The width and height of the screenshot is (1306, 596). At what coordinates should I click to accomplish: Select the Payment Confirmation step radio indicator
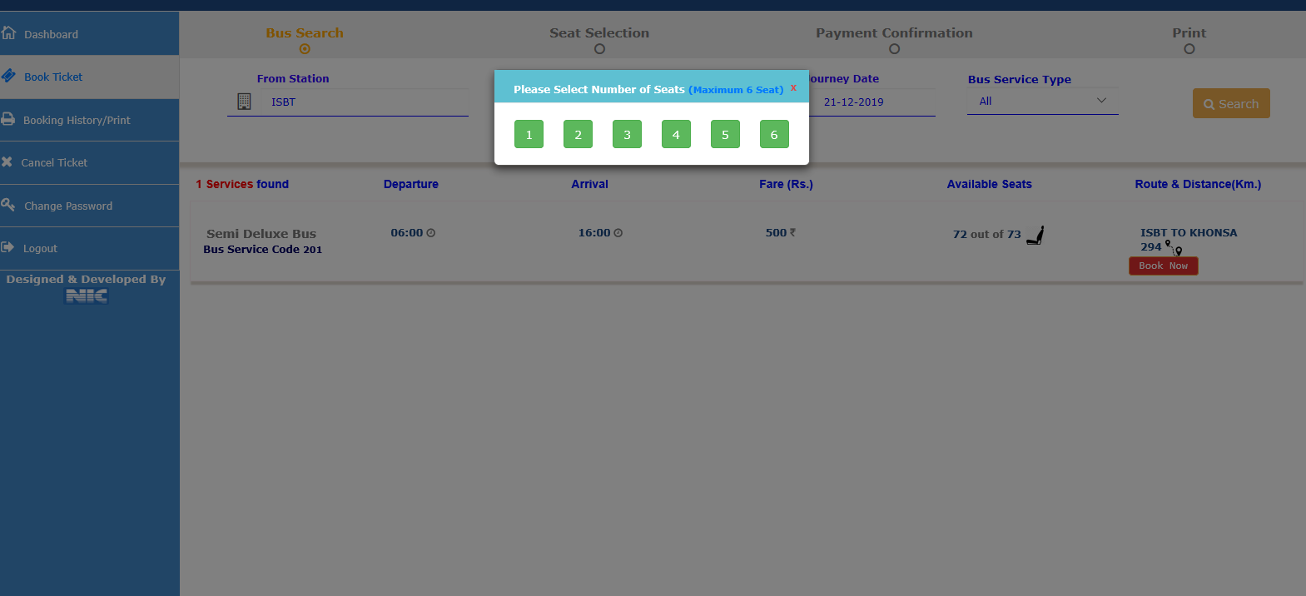894,49
